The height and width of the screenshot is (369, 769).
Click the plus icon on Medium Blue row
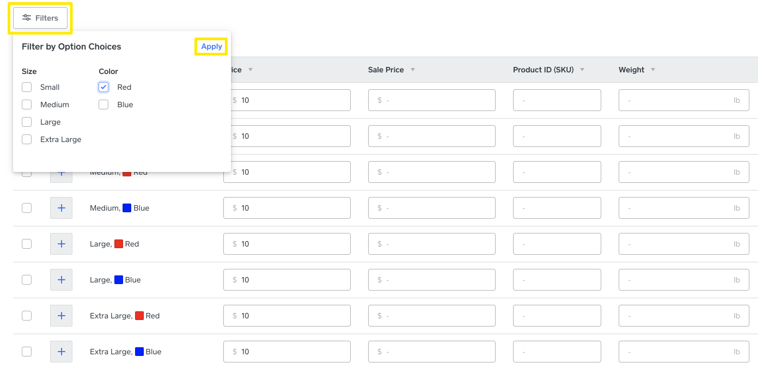[61, 207]
